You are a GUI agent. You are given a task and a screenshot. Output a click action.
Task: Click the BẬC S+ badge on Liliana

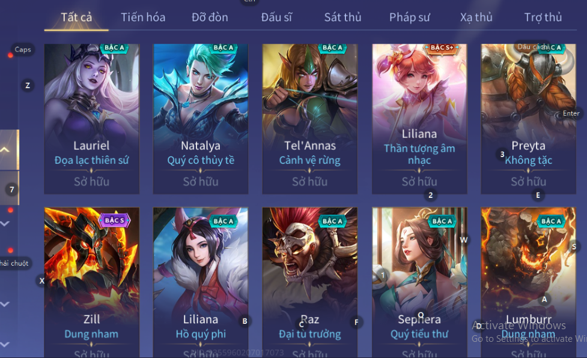tap(442, 48)
